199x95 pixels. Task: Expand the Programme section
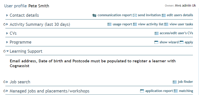click(x=7, y=42)
